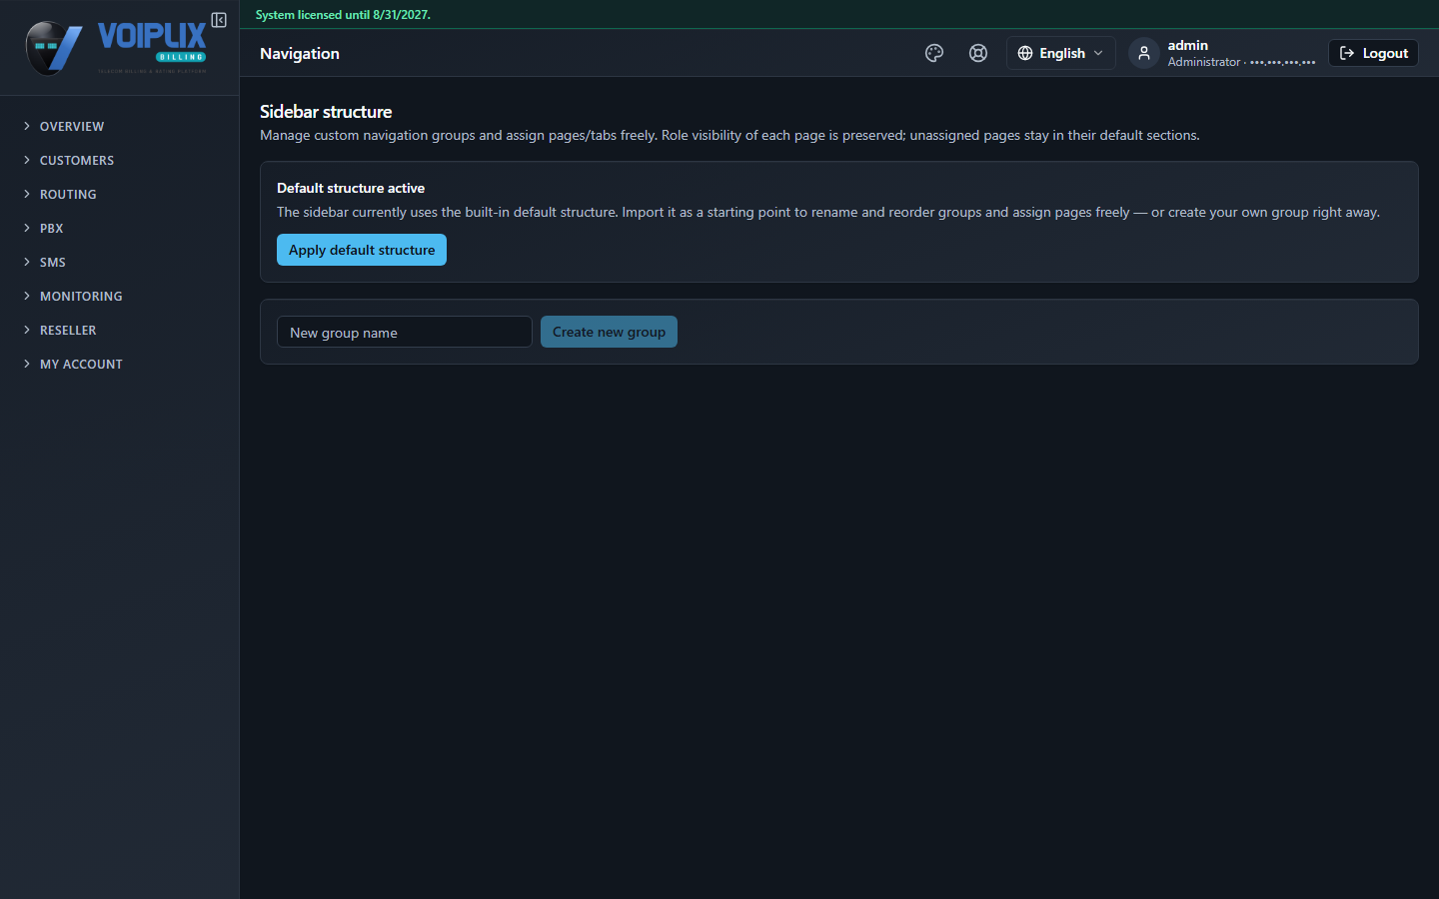The height and width of the screenshot is (899, 1439).
Task: Open the English language dropdown
Action: point(1060,53)
